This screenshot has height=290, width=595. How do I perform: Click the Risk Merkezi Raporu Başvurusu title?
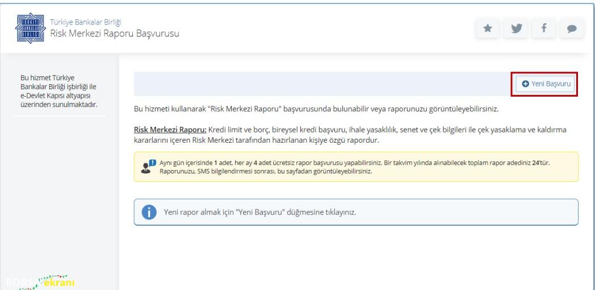click(x=115, y=34)
